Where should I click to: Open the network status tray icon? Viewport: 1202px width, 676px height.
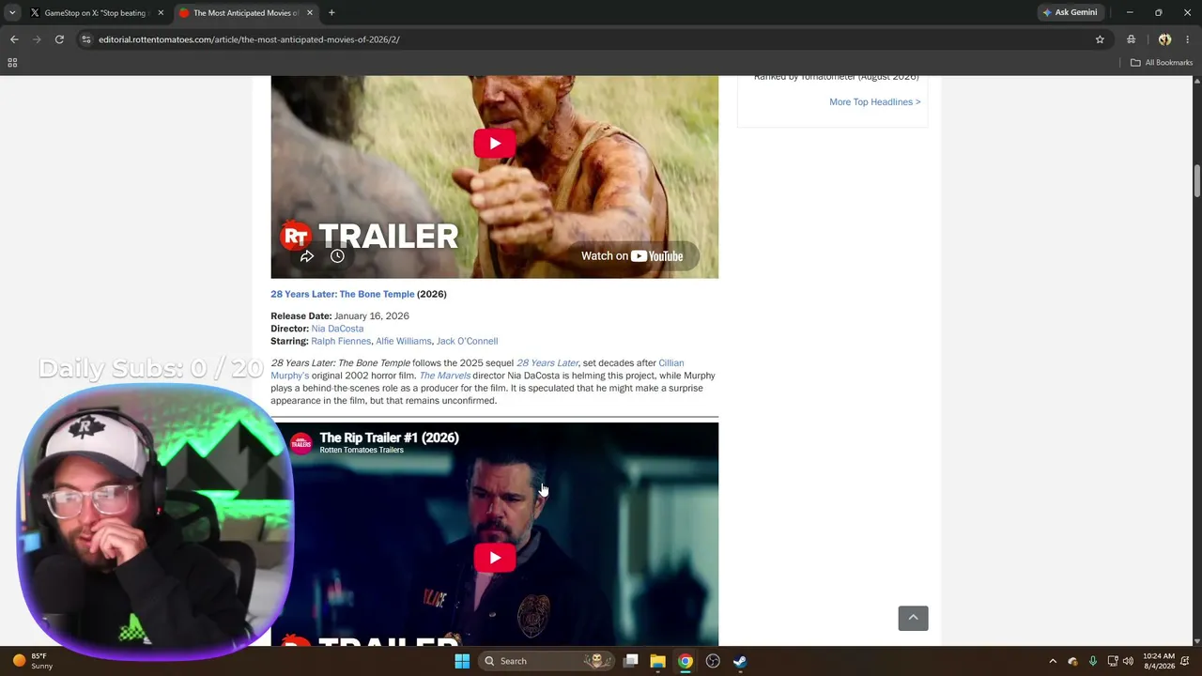[1113, 661]
